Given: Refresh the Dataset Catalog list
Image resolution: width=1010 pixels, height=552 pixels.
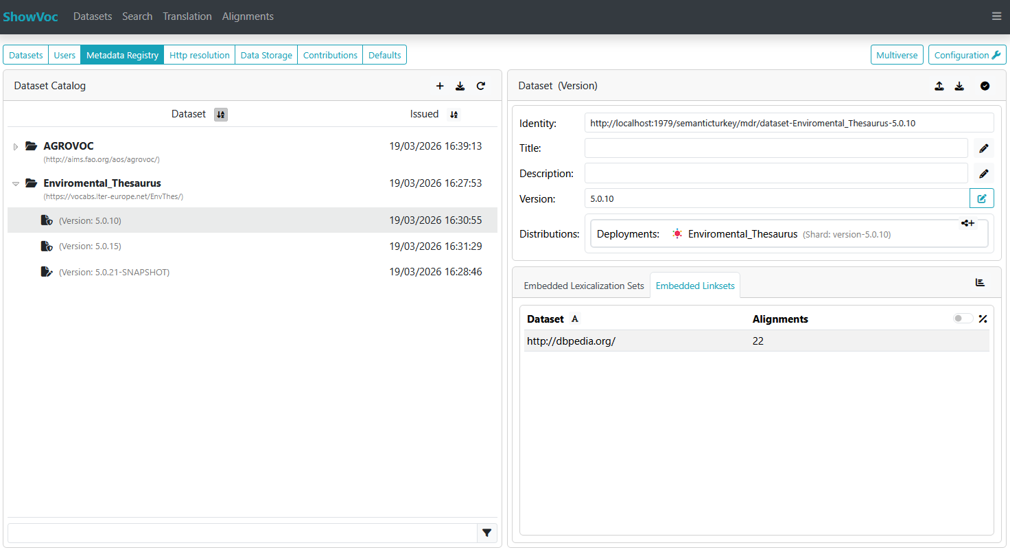Looking at the screenshot, I should point(481,86).
